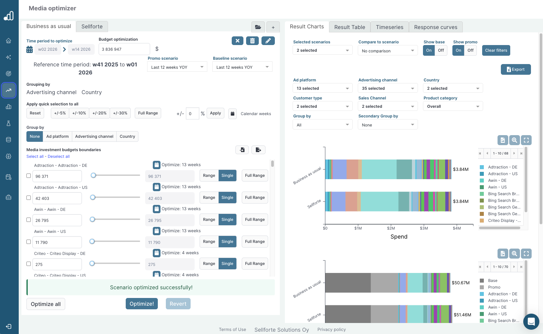Download the Spend chart as an image
The image size is (543, 334).
tap(503, 140)
